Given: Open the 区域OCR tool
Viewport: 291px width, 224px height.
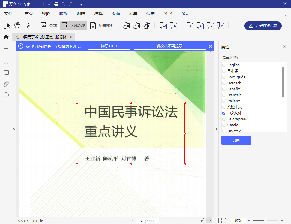Looking at the screenshot, I should coord(73,25).
